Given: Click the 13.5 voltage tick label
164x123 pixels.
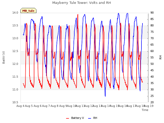Looking at the screenshot, I should coord(15,26).
